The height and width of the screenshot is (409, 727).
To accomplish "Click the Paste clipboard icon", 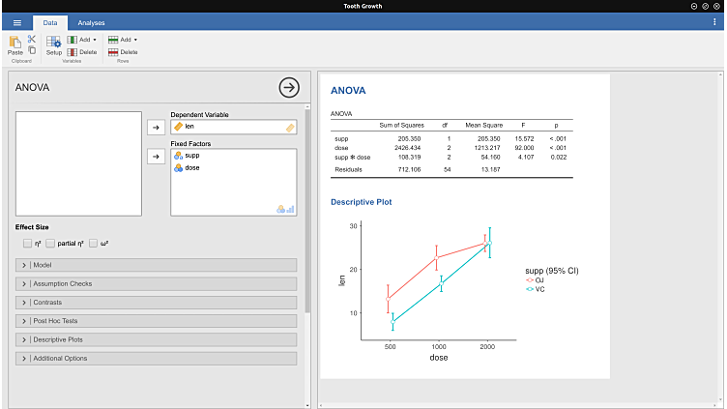I will point(15,44).
